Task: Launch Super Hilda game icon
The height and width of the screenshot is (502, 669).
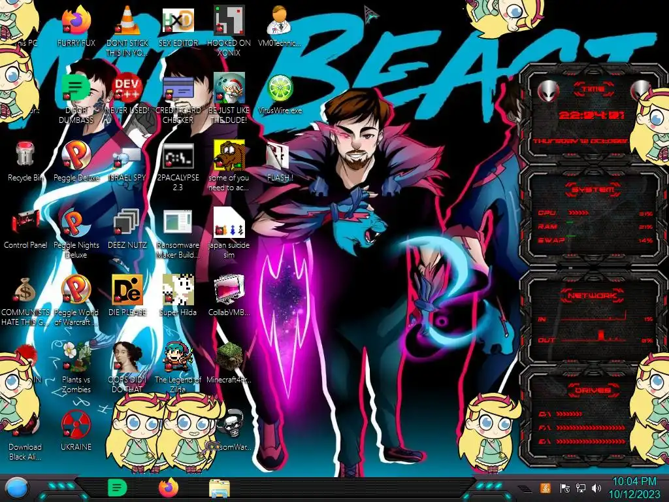Action: tap(178, 290)
